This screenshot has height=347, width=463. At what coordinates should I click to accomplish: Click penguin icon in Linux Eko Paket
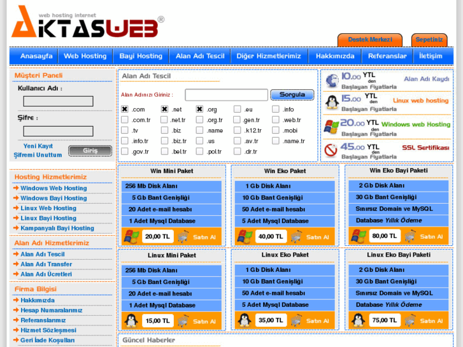pos(245,320)
